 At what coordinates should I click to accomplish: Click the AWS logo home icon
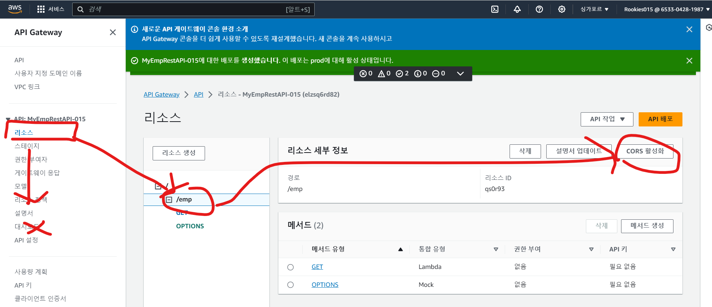coord(15,9)
